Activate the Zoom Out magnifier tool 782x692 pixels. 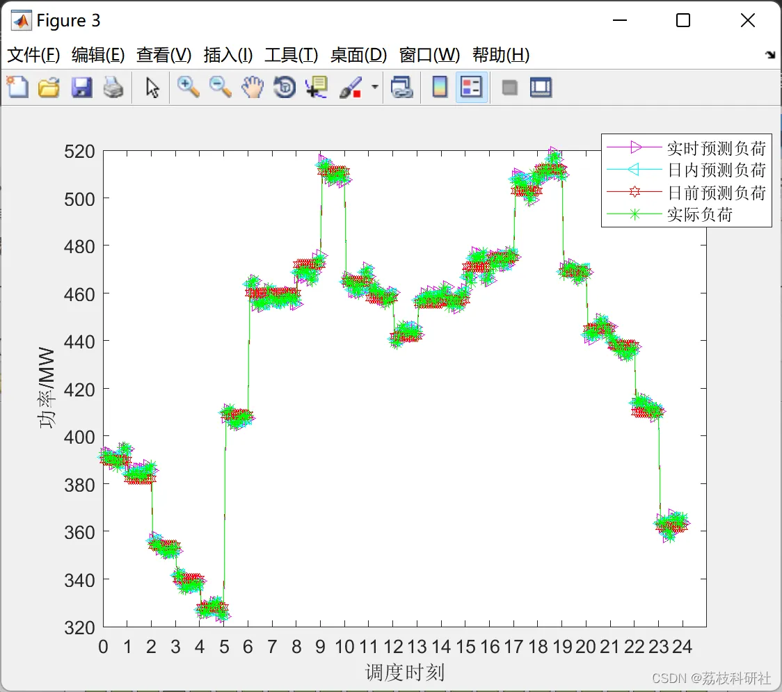click(220, 87)
